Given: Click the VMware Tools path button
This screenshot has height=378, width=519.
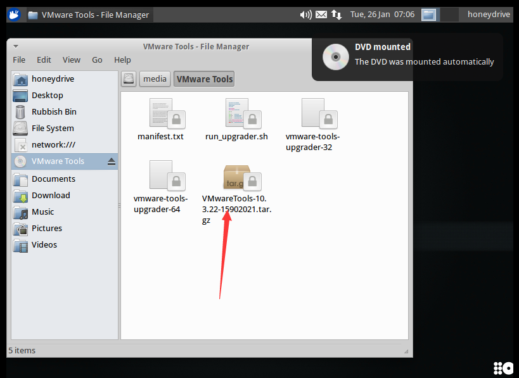Looking at the screenshot, I should point(204,79).
